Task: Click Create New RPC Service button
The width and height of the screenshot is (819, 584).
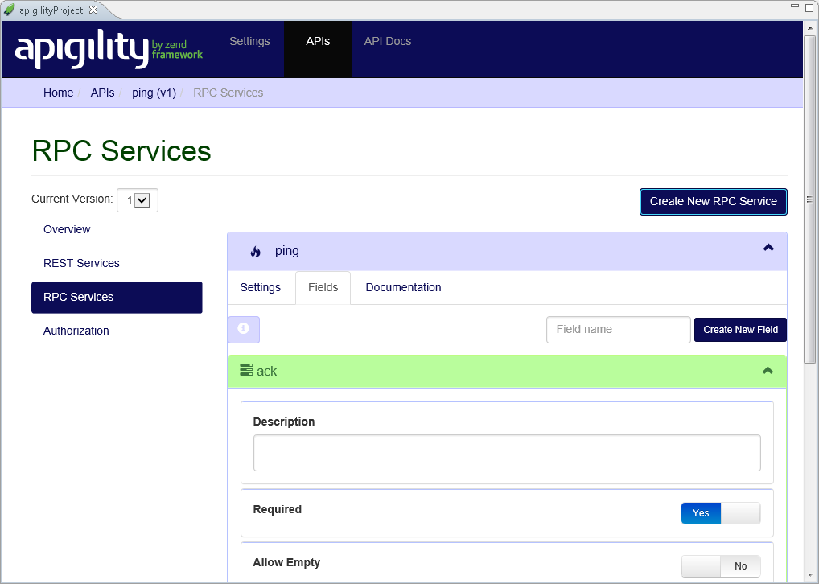Action: pos(714,202)
